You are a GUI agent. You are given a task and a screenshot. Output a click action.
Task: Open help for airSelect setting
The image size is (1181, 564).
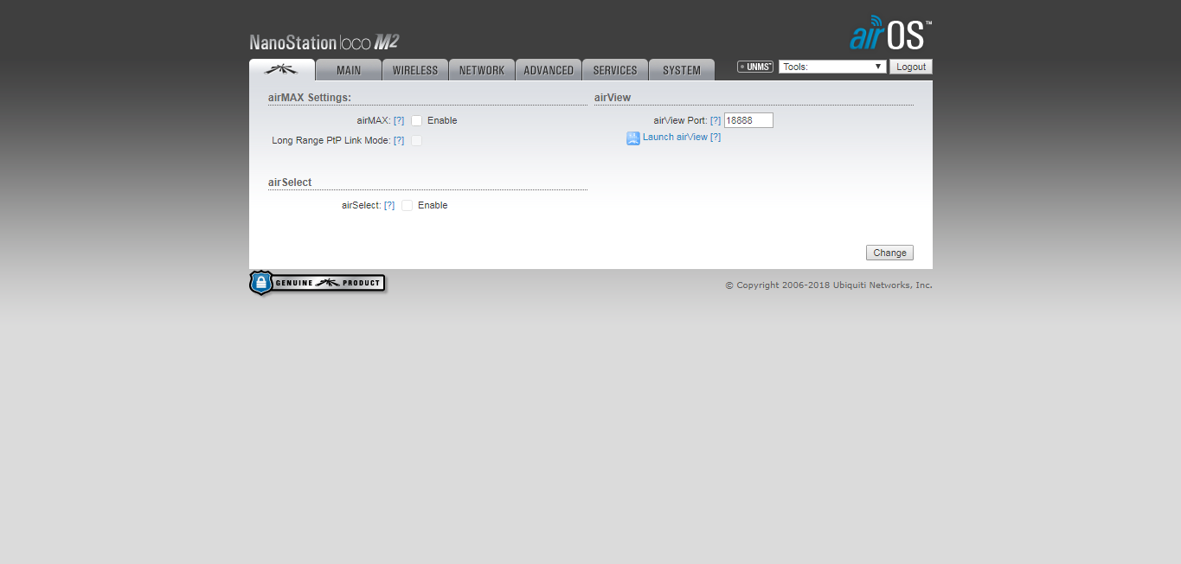(389, 205)
